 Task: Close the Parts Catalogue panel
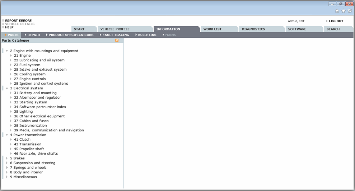[117, 40]
